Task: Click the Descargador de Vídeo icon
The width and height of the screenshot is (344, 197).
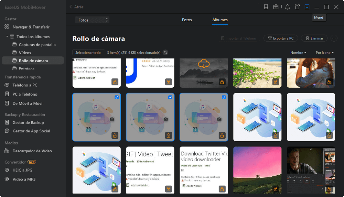Action: pyautogui.click(x=7, y=151)
